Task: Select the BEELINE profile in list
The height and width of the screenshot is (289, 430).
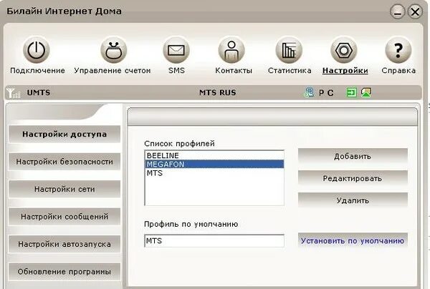Action: tap(214, 155)
